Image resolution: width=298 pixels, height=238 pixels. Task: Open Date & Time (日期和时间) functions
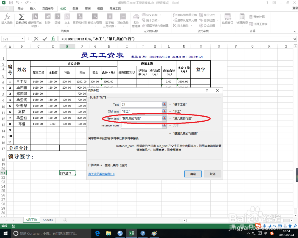80,19
